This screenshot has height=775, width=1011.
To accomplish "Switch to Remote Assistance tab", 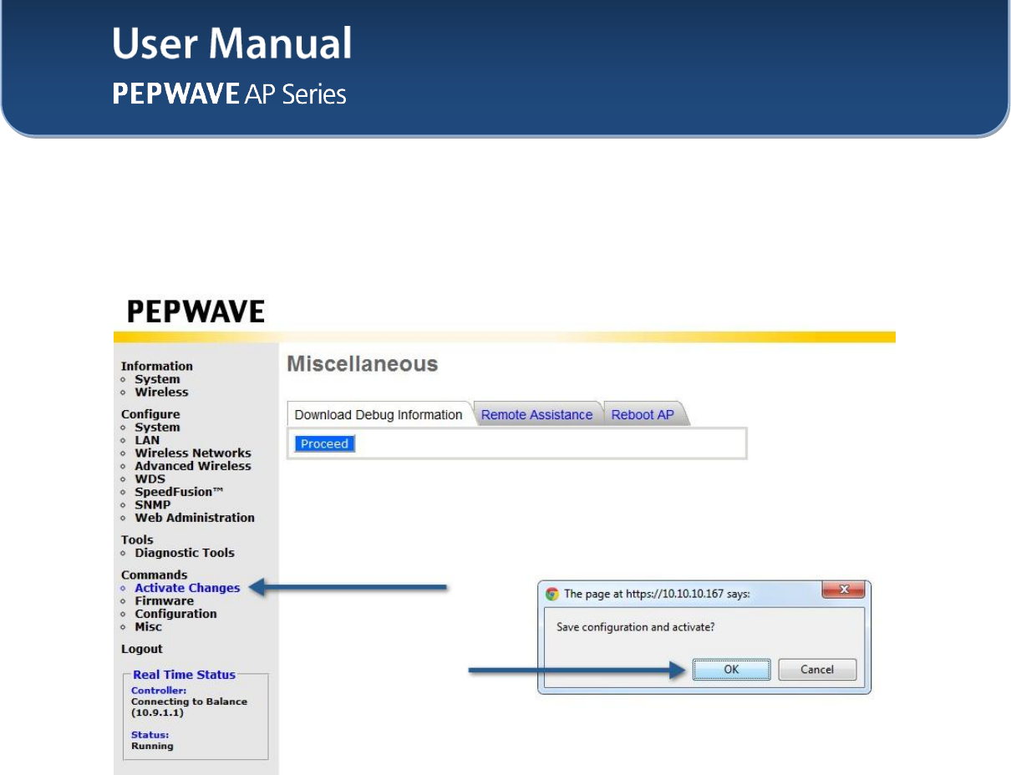I will point(536,415).
